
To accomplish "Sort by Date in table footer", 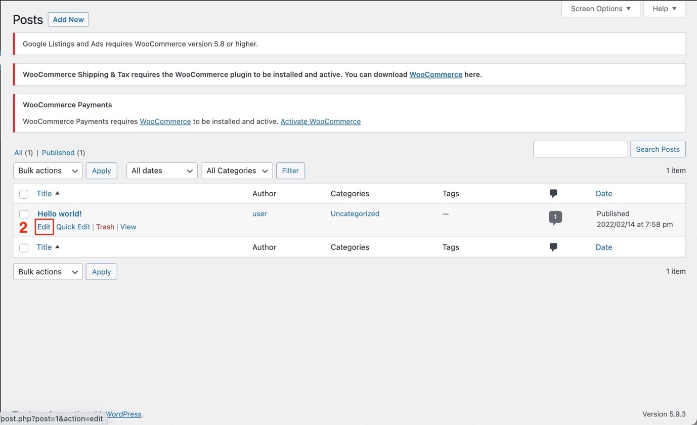I will click(x=604, y=247).
